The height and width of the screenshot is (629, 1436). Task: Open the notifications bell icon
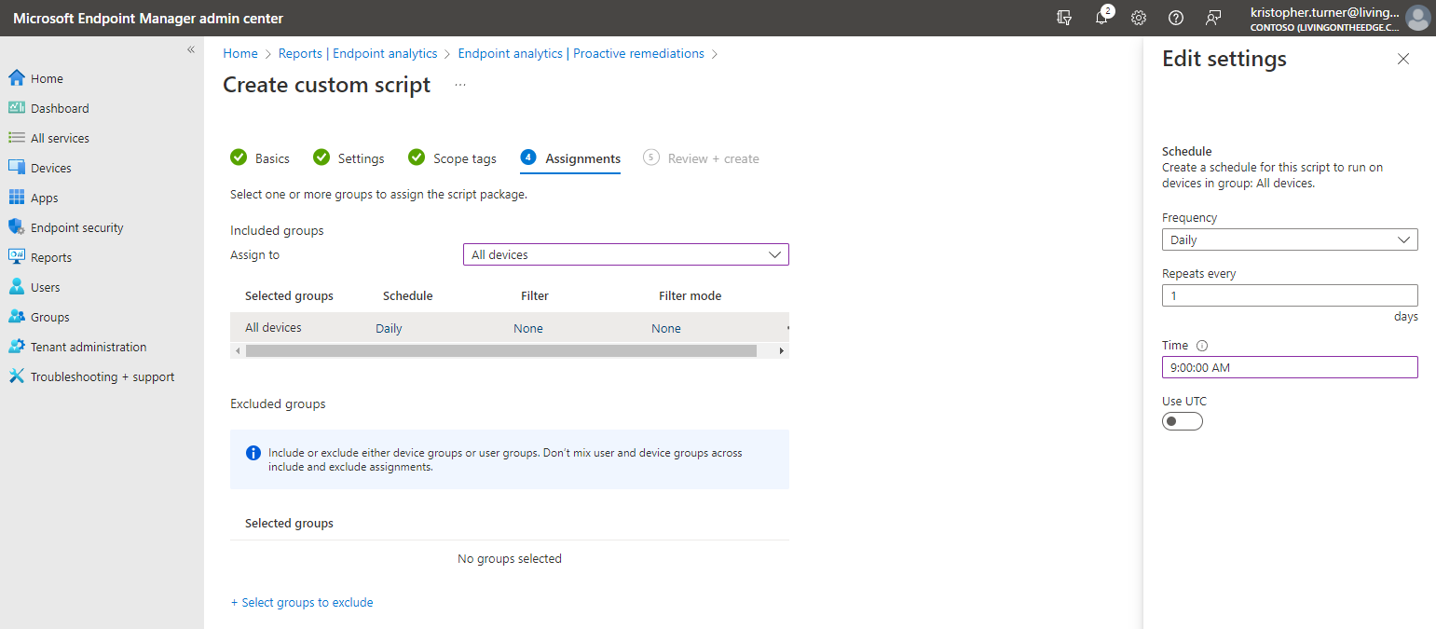coord(1101,18)
